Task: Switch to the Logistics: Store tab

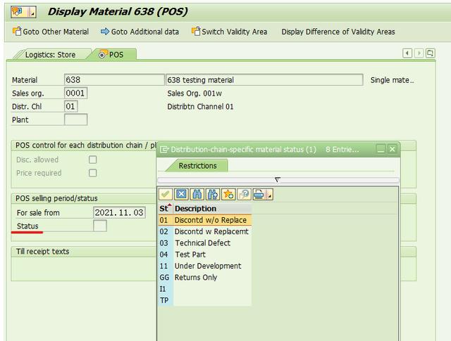Action: coord(50,55)
